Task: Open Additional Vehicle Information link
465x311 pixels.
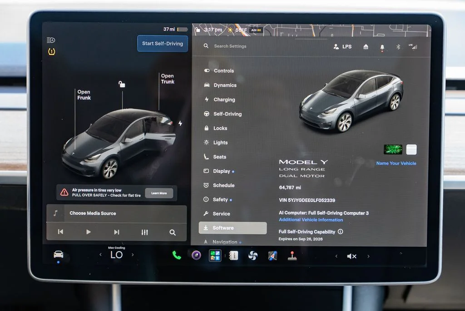Action: pyautogui.click(x=311, y=220)
